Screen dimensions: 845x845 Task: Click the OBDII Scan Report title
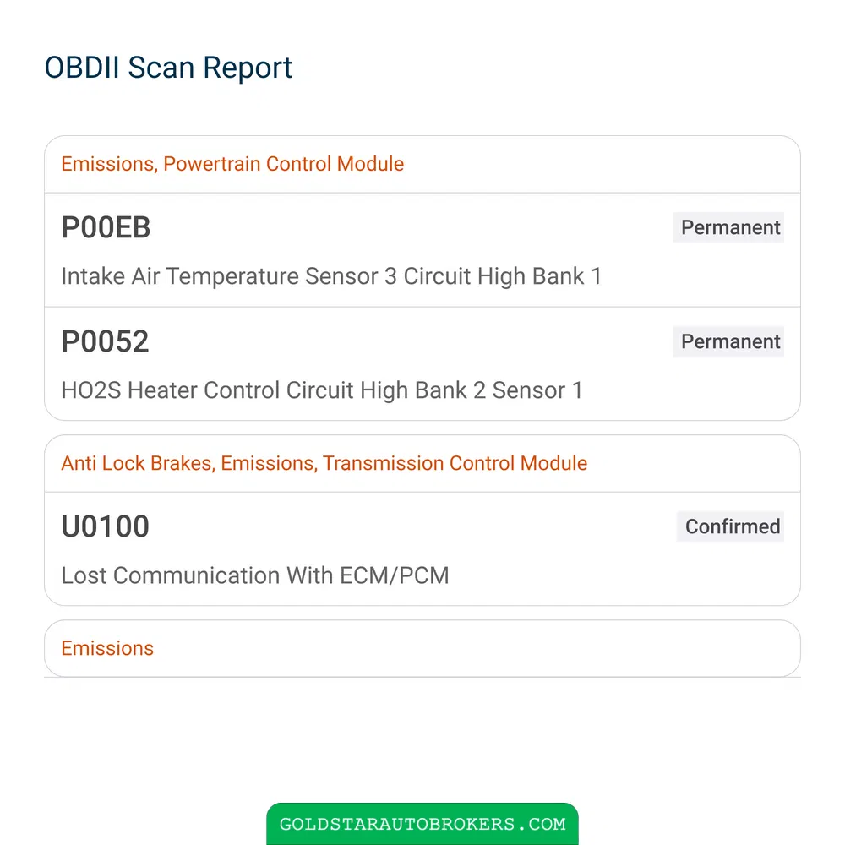click(168, 68)
